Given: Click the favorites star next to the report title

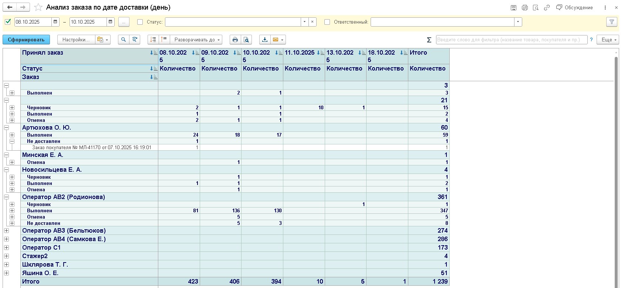Looking at the screenshot, I should 38,7.
